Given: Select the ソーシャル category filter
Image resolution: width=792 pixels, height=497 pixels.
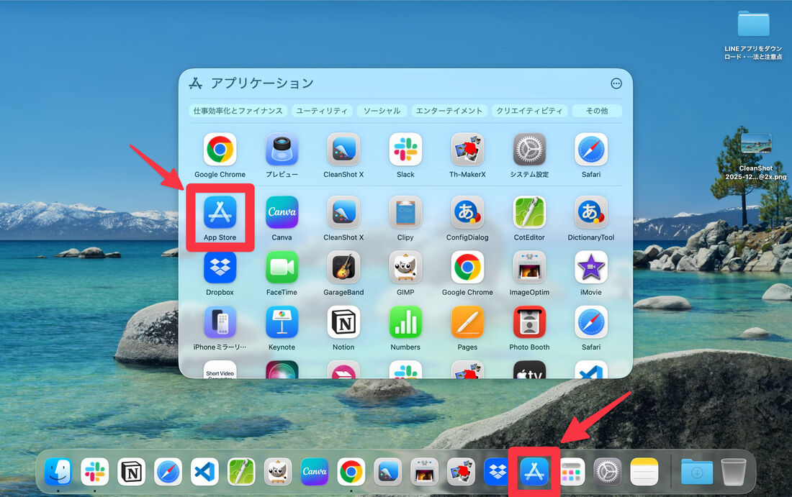Looking at the screenshot, I should click(382, 111).
